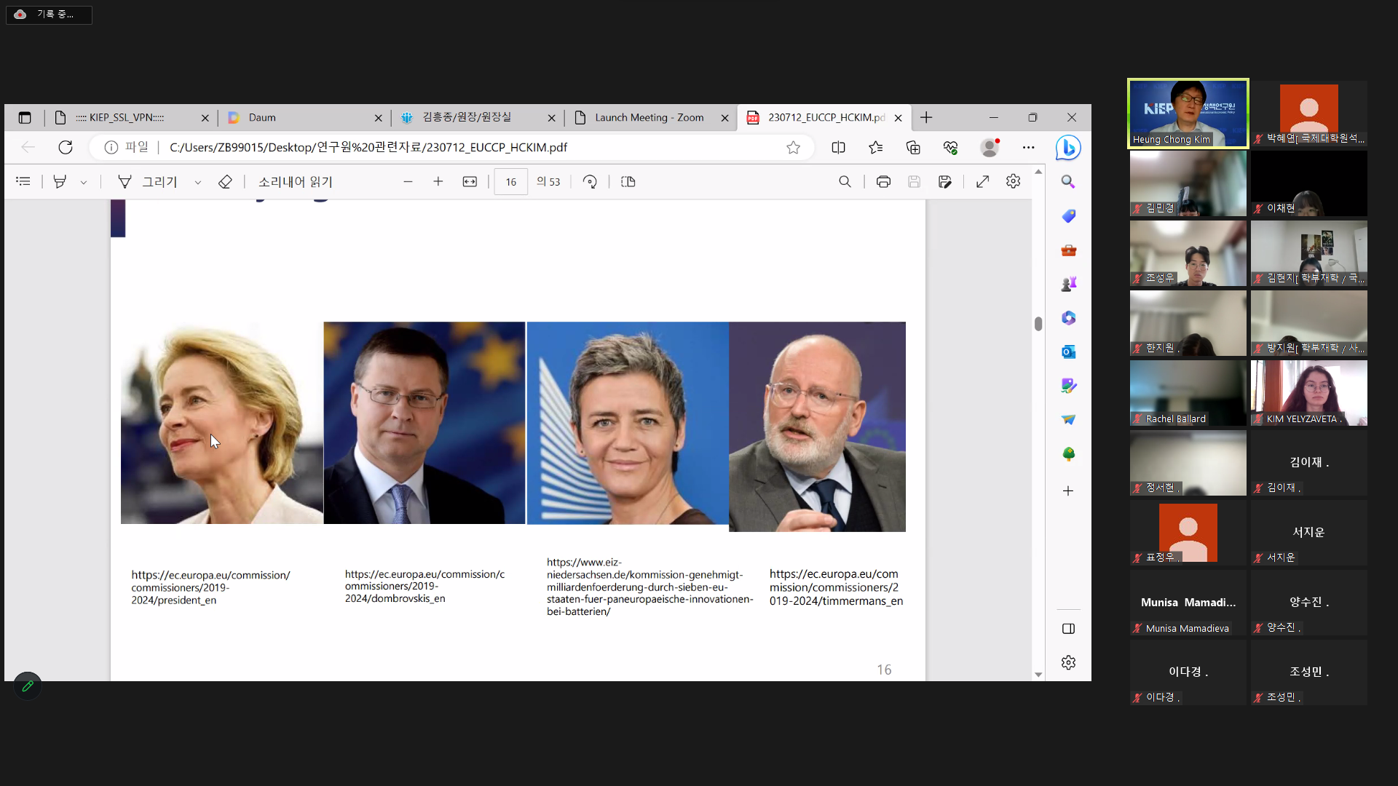Enter full screen PDF view
1398x786 pixels.
click(x=982, y=181)
